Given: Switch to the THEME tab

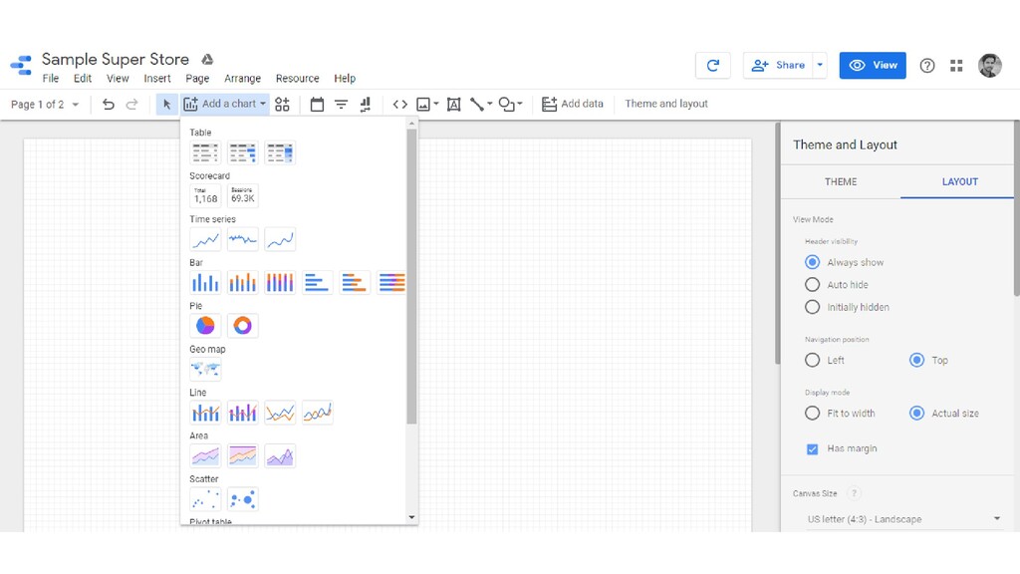Looking at the screenshot, I should tap(841, 181).
